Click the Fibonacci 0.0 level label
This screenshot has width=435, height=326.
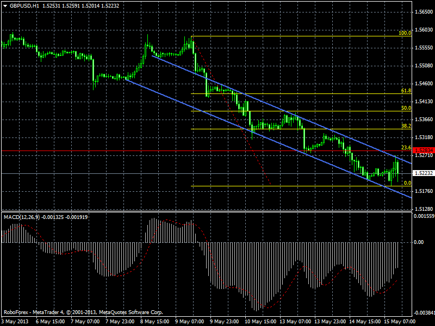point(407,183)
